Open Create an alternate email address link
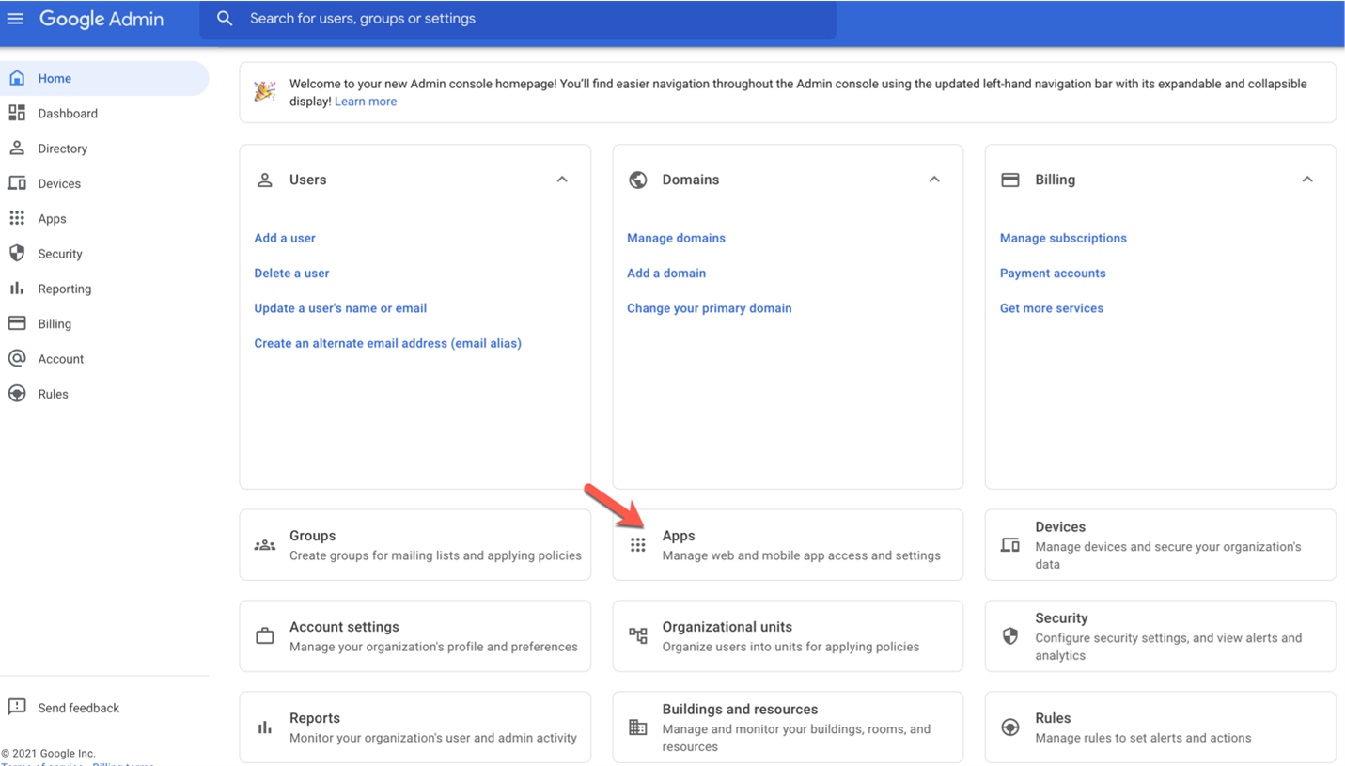1345x766 pixels. [x=387, y=343]
